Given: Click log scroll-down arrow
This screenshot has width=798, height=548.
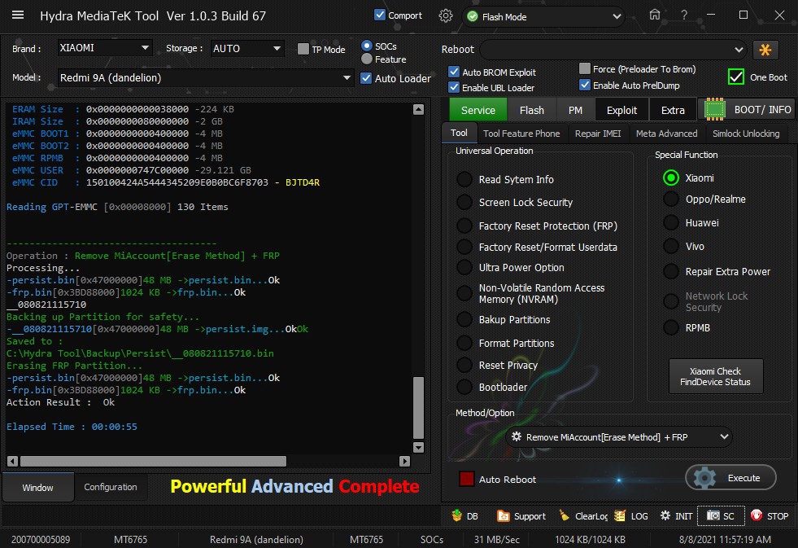Looking at the screenshot, I should 418,447.
